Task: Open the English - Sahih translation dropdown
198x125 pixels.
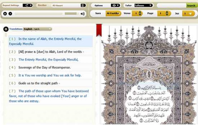Action: [x=38, y=29]
